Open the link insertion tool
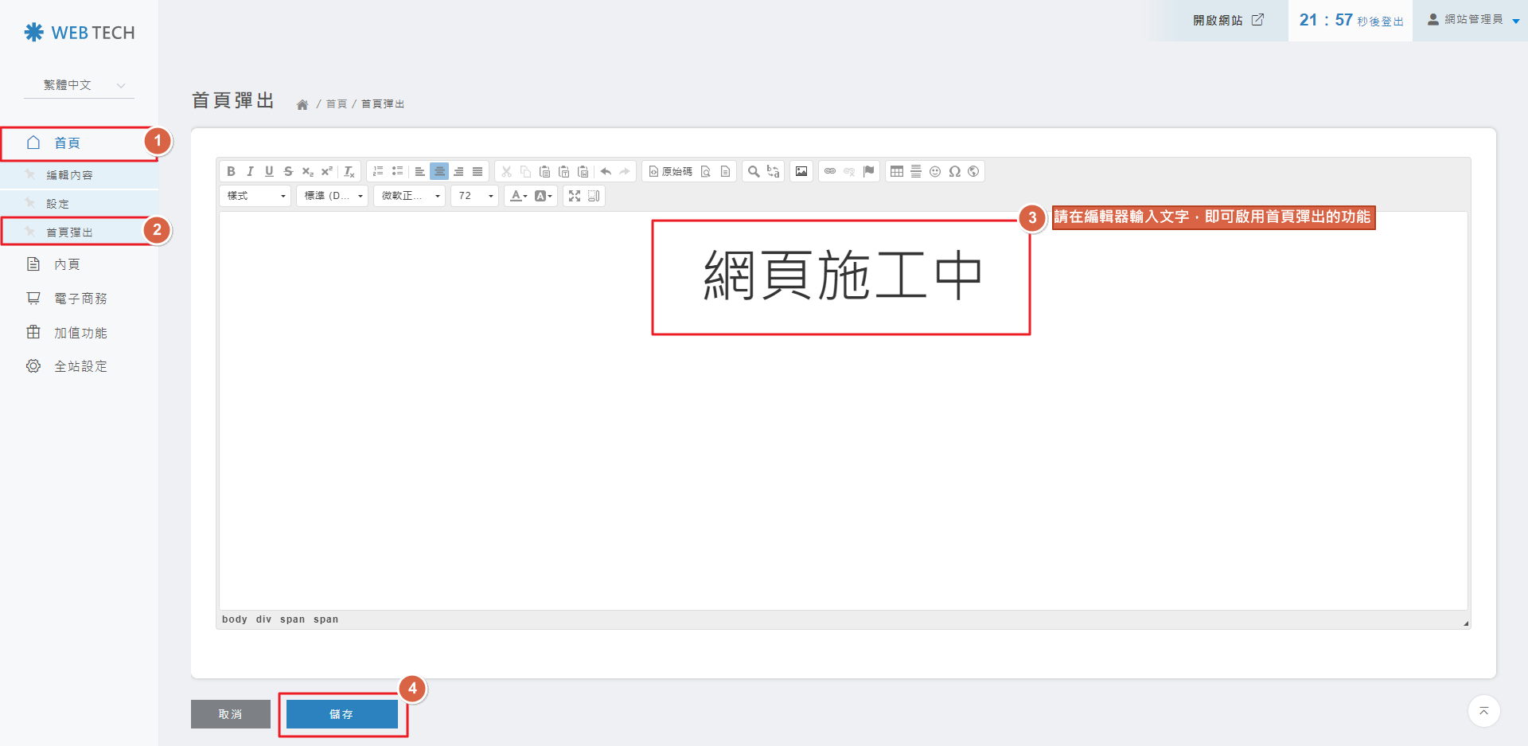This screenshot has width=1528, height=746. click(x=830, y=171)
